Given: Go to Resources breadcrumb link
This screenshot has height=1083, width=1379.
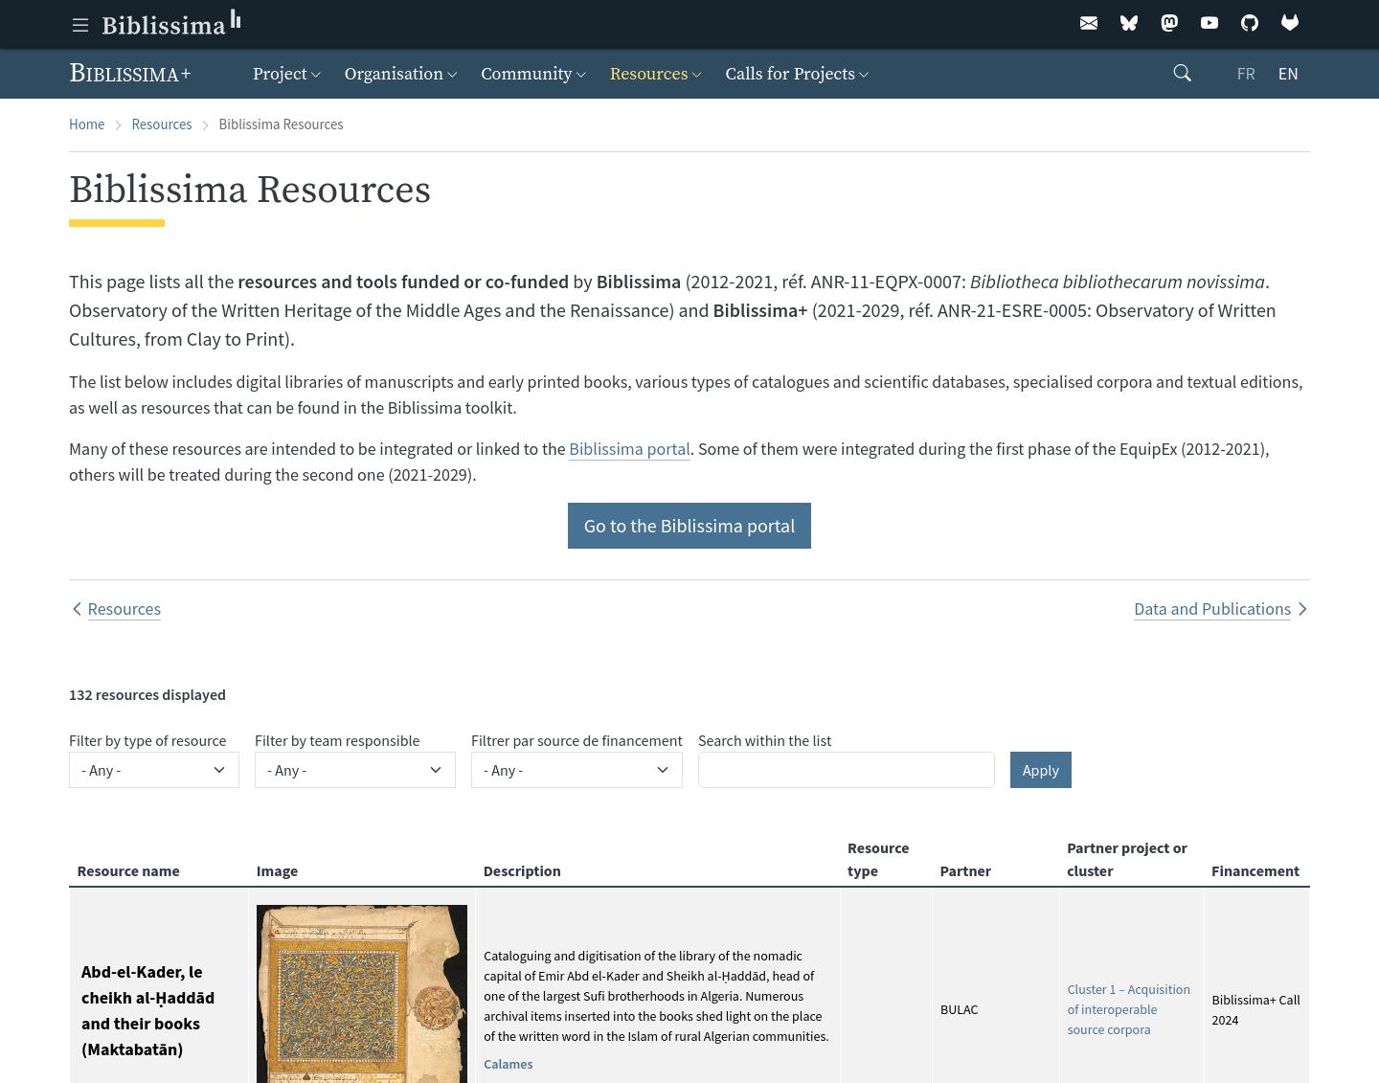Looking at the screenshot, I should [161, 124].
